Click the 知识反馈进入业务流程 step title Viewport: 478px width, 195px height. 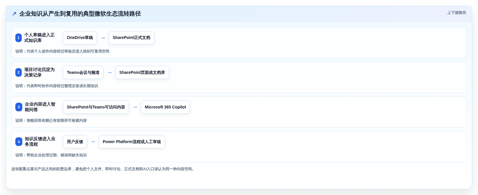point(40,142)
